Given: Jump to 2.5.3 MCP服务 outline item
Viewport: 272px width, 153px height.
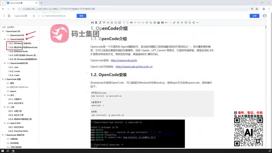Looking at the screenshot, I should tap(20, 119).
